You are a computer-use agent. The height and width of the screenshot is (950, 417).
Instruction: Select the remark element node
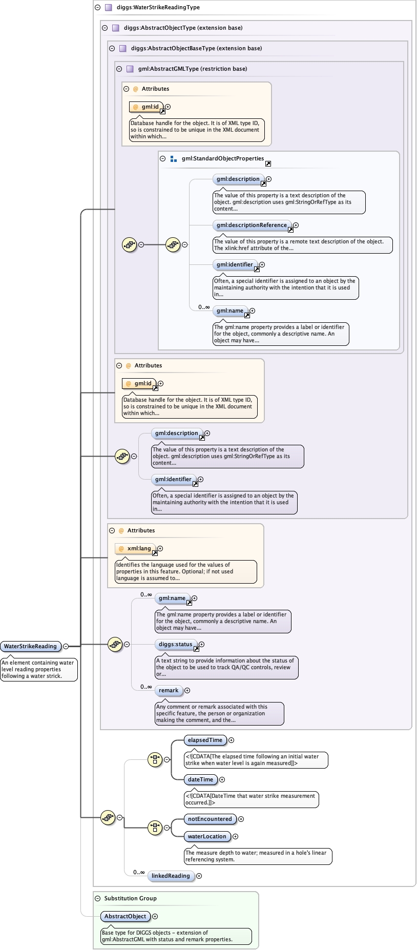(x=169, y=690)
